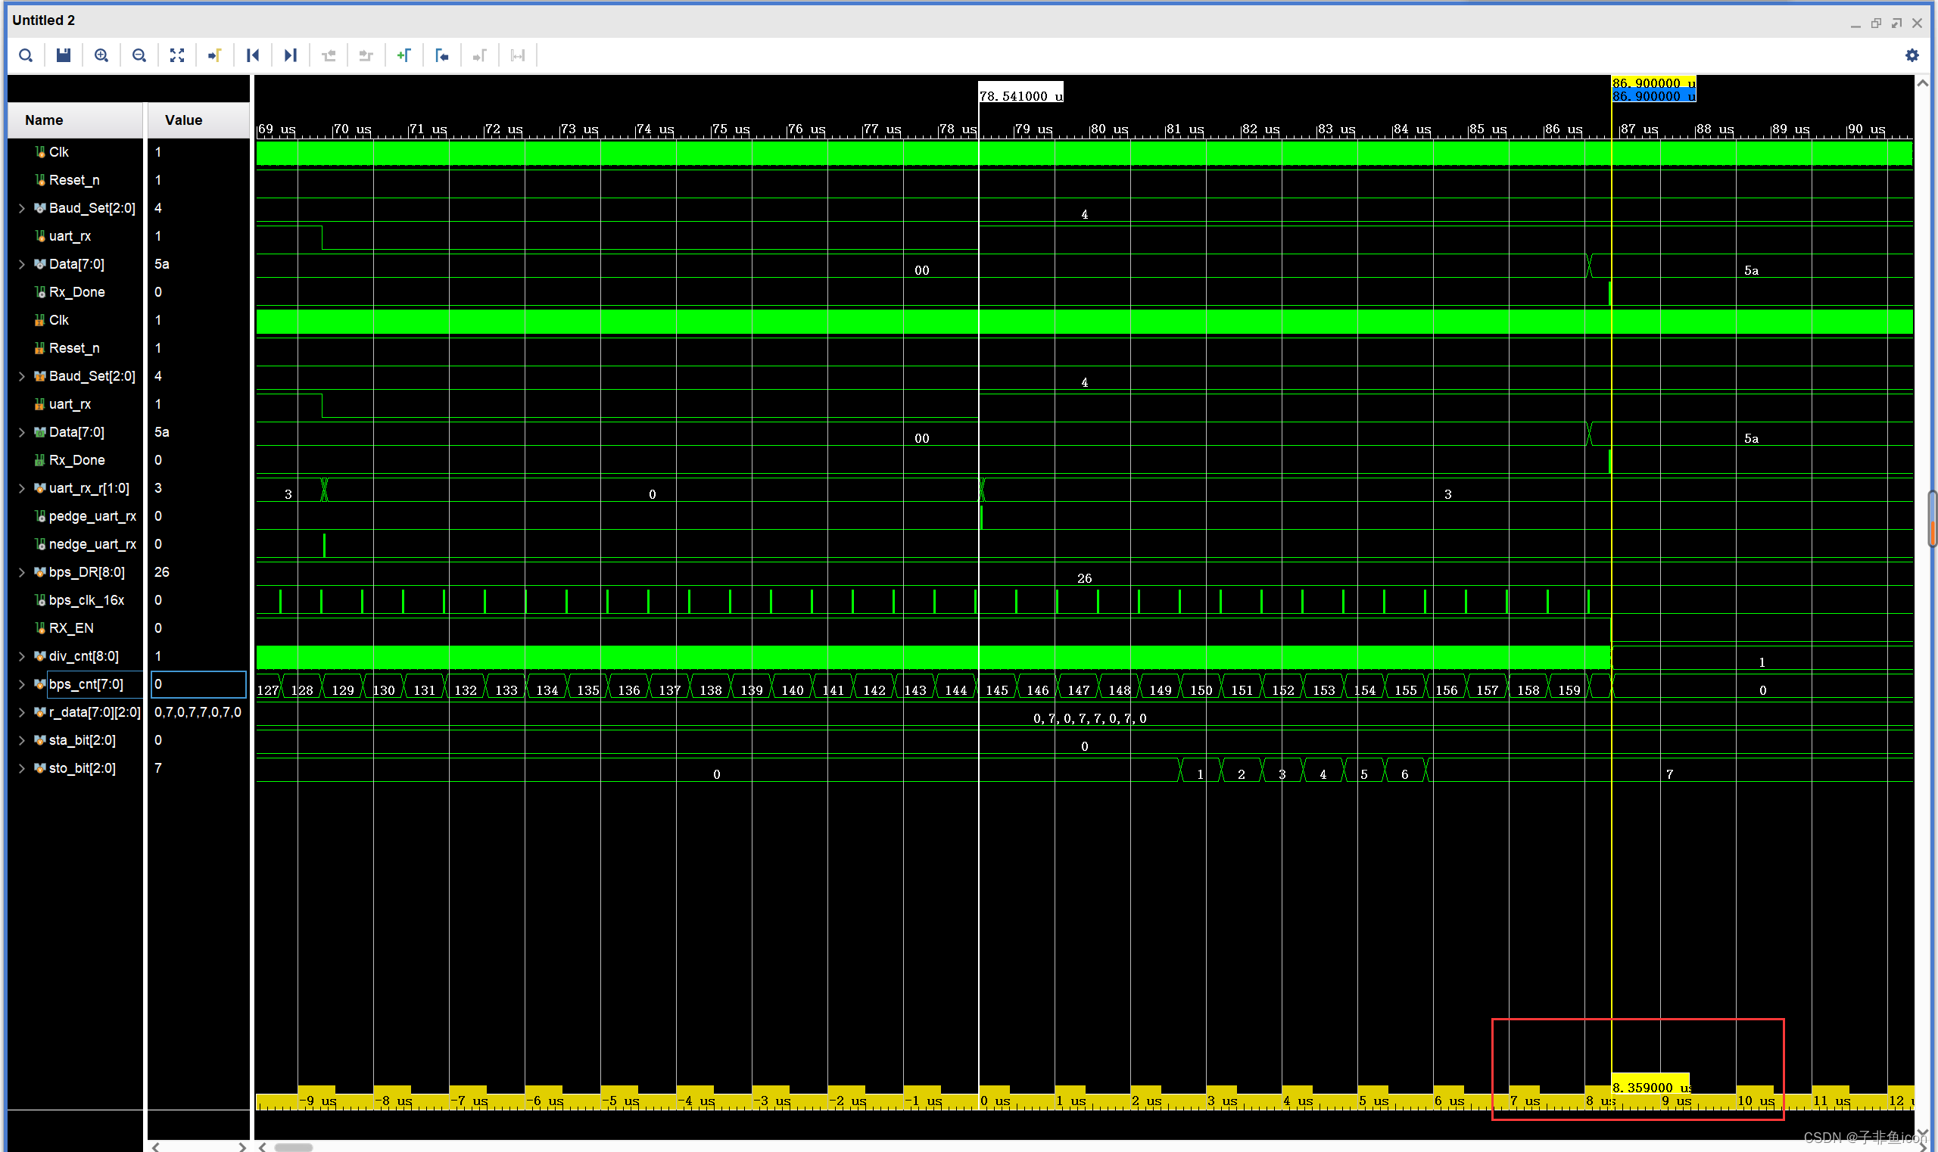The image size is (1938, 1152).
Task: Go to cursor toolbar icon
Action: pyautogui.click(x=214, y=55)
